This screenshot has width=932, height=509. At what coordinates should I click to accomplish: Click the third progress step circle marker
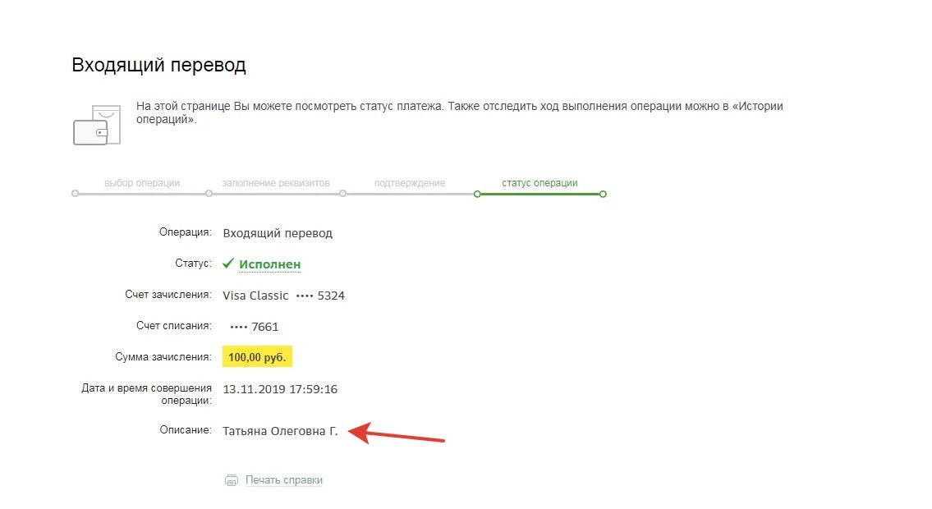343,194
